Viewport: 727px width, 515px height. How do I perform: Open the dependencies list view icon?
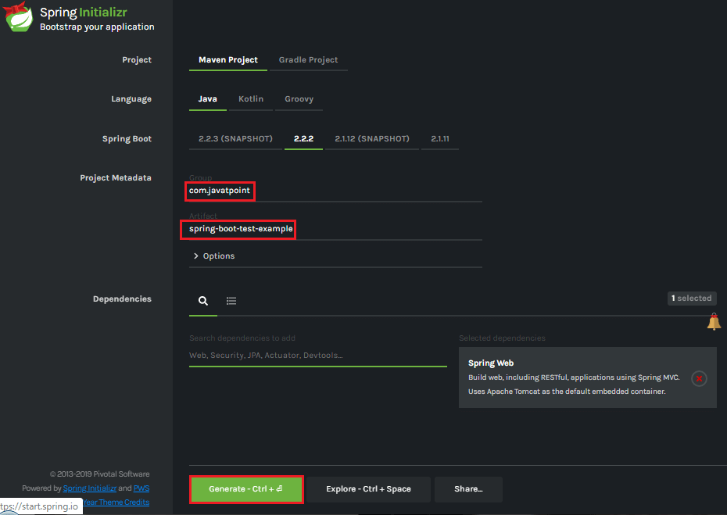click(231, 301)
